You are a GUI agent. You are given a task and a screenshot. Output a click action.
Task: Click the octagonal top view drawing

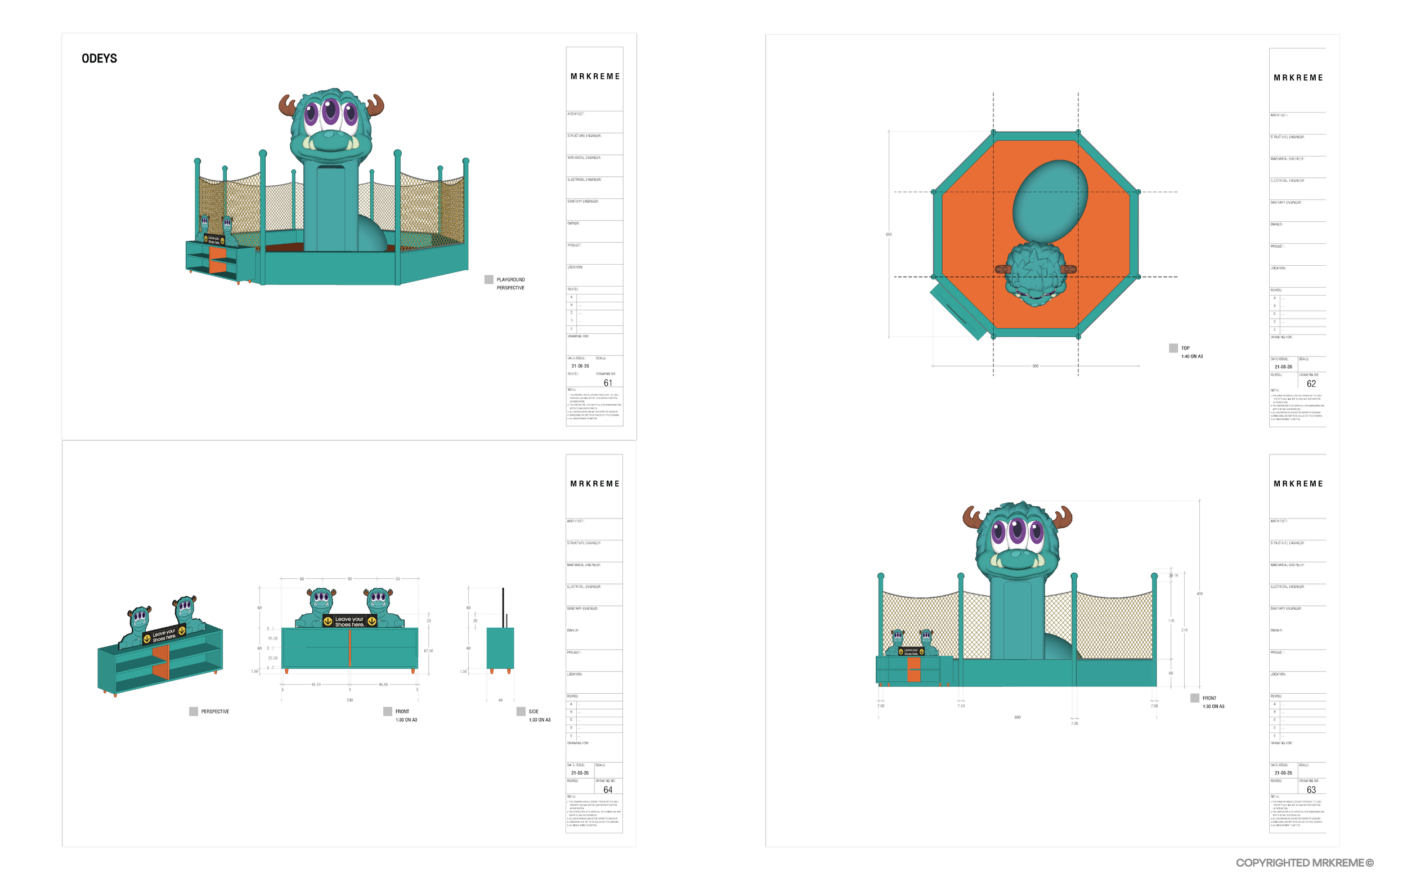[1036, 235]
